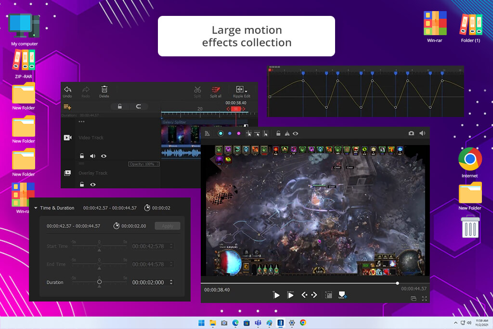Toggle the preview toolbar eye visibility

point(296,133)
